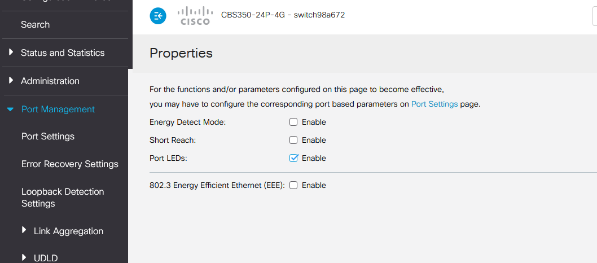The width and height of the screenshot is (597, 263).
Task: Expand the Link Aggregation arrow
Action: (24, 230)
